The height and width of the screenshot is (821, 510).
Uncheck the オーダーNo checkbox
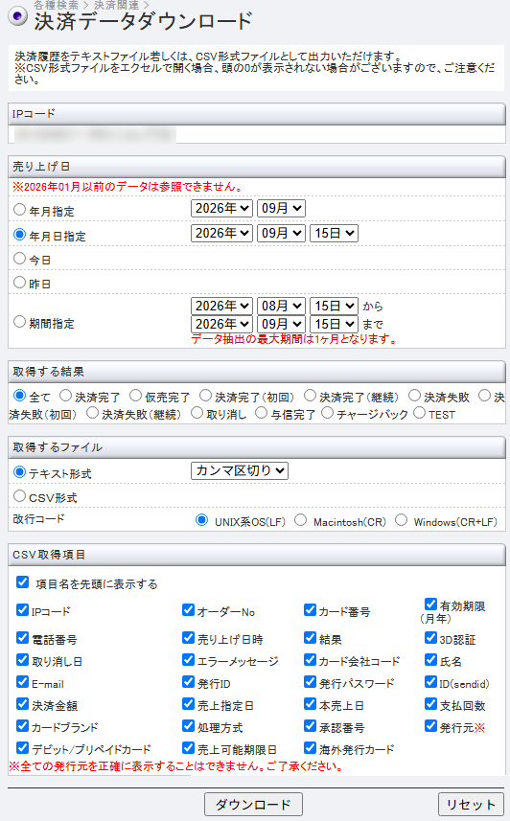tap(188, 610)
